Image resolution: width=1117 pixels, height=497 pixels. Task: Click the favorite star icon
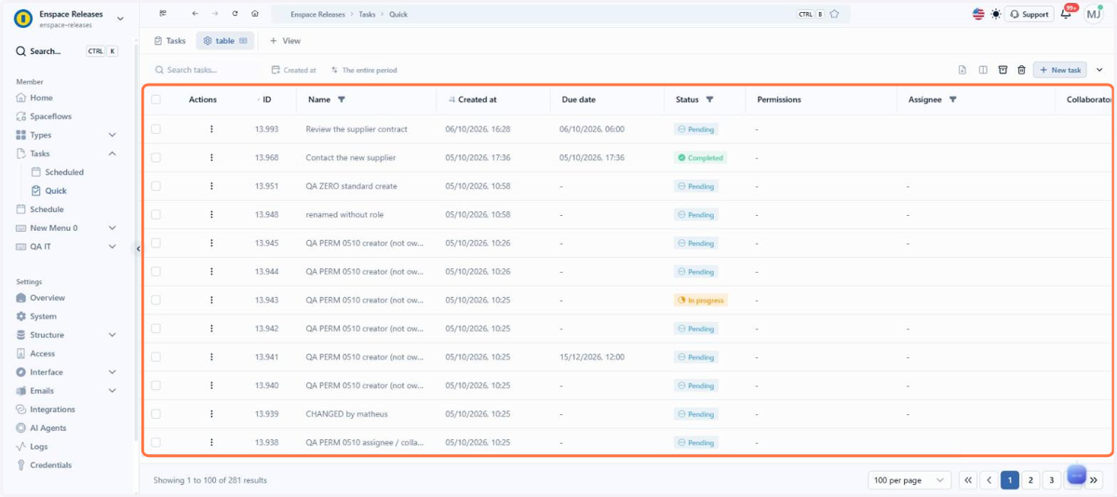[834, 14]
